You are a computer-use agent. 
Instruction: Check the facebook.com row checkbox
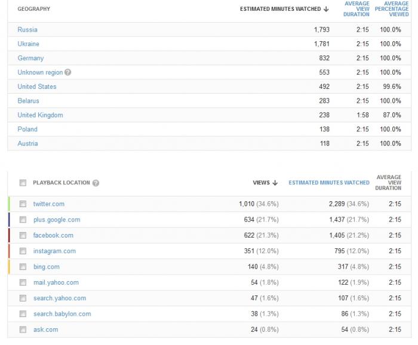coord(23,236)
